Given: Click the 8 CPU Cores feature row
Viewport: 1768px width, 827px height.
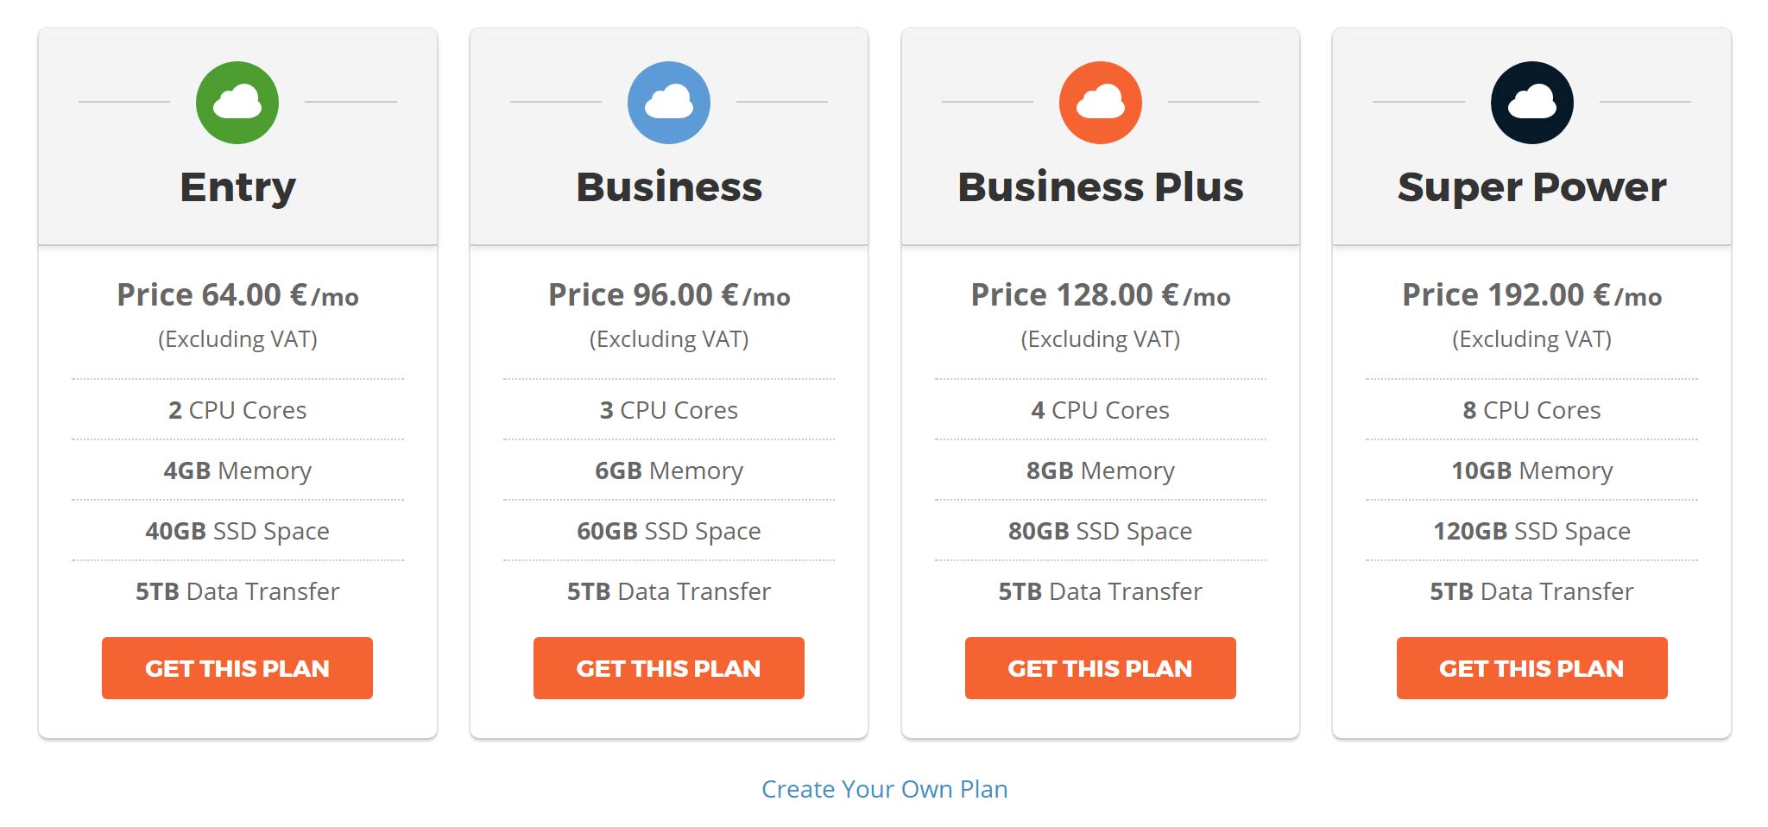Looking at the screenshot, I should click(1532, 410).
